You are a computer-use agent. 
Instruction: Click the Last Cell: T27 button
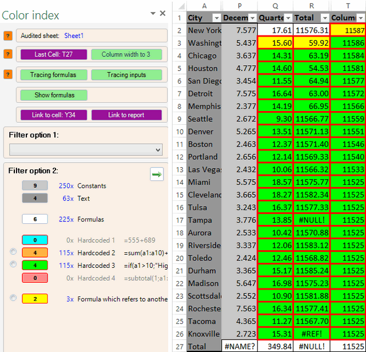click(54, 54)
